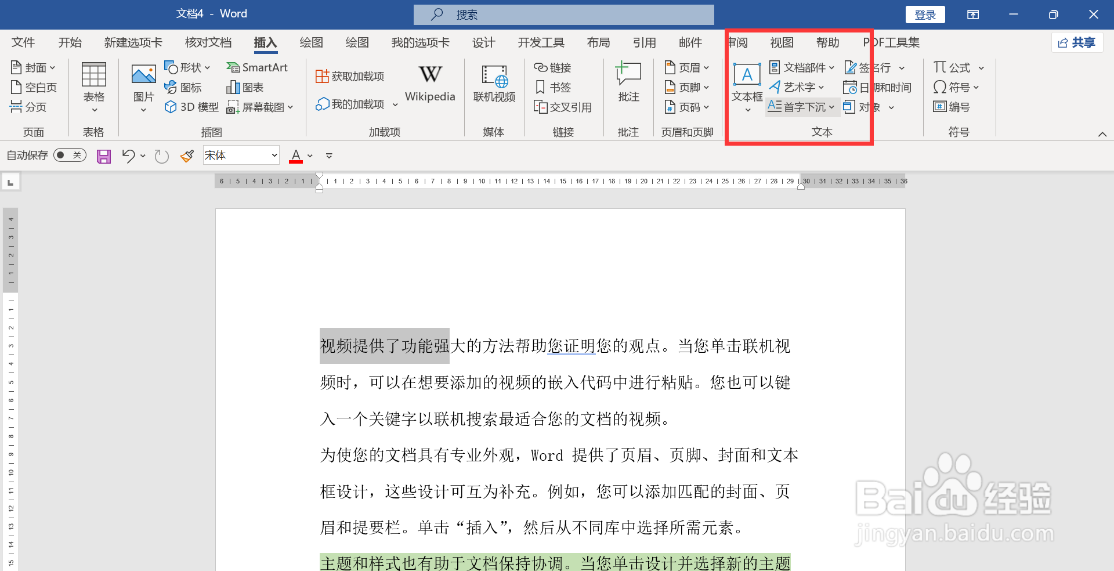The width and height of the screenshot is (1114, 571).
Task: Open ribbon display options button
Action: (x=973, y=15)
